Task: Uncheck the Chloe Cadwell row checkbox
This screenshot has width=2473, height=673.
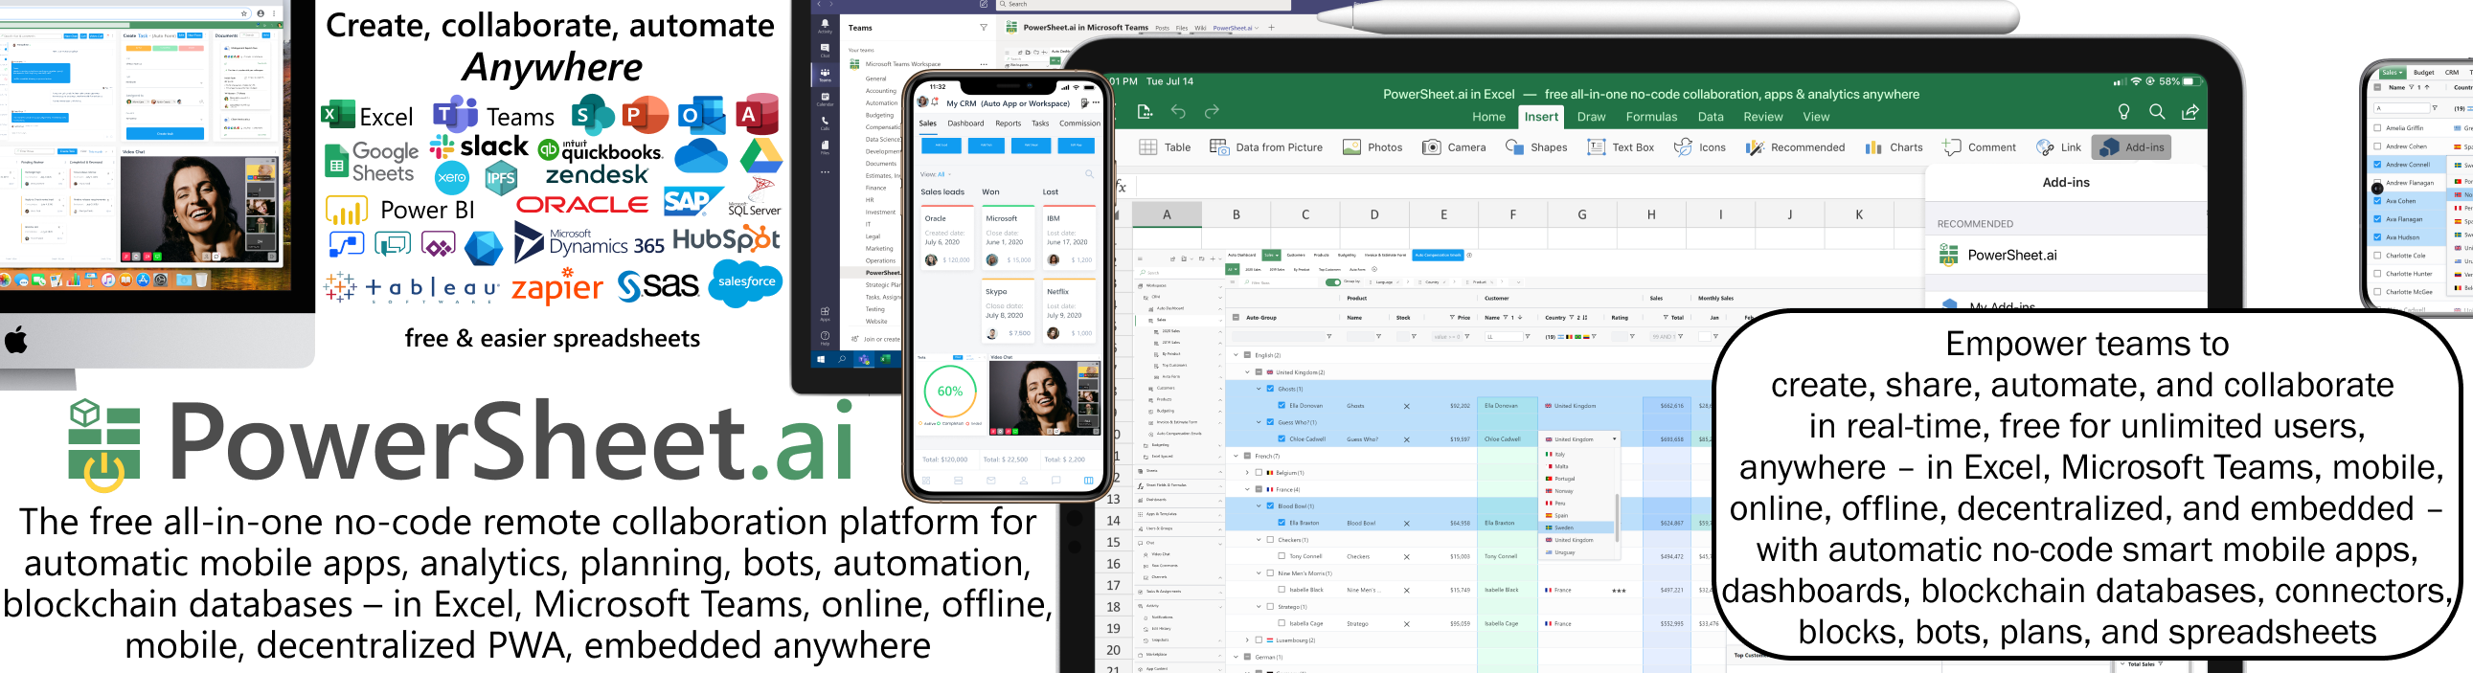Action: click(1281, 438)
